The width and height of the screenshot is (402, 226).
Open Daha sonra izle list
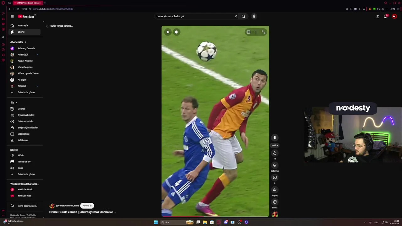pos(24,121)
